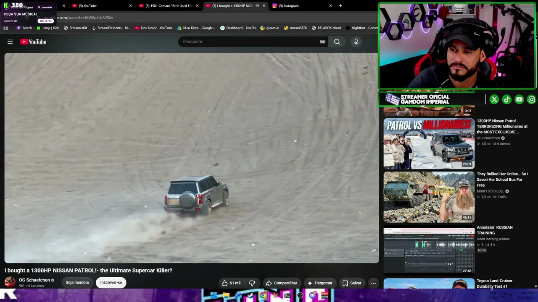Open the AmmoSEEK bookmark
The height and width of the screenshot is (302, 538).
[295, 28]
